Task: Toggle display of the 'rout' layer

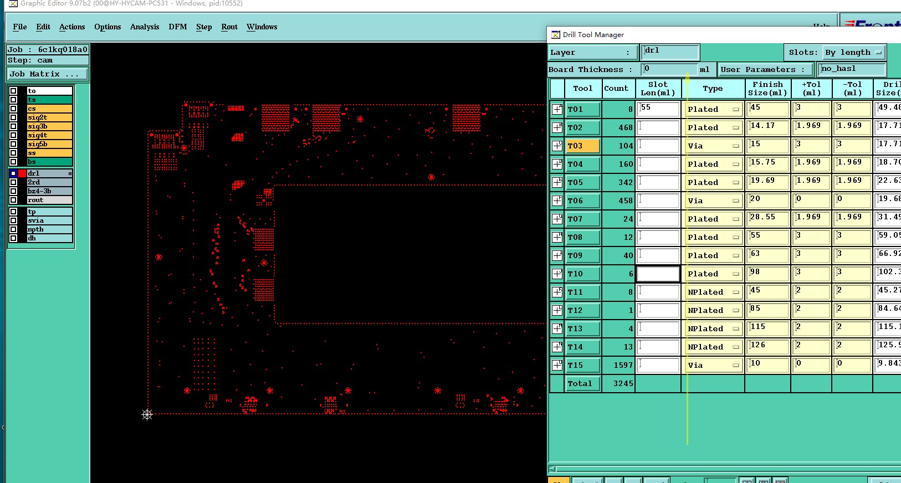Action: coord(13,200)
